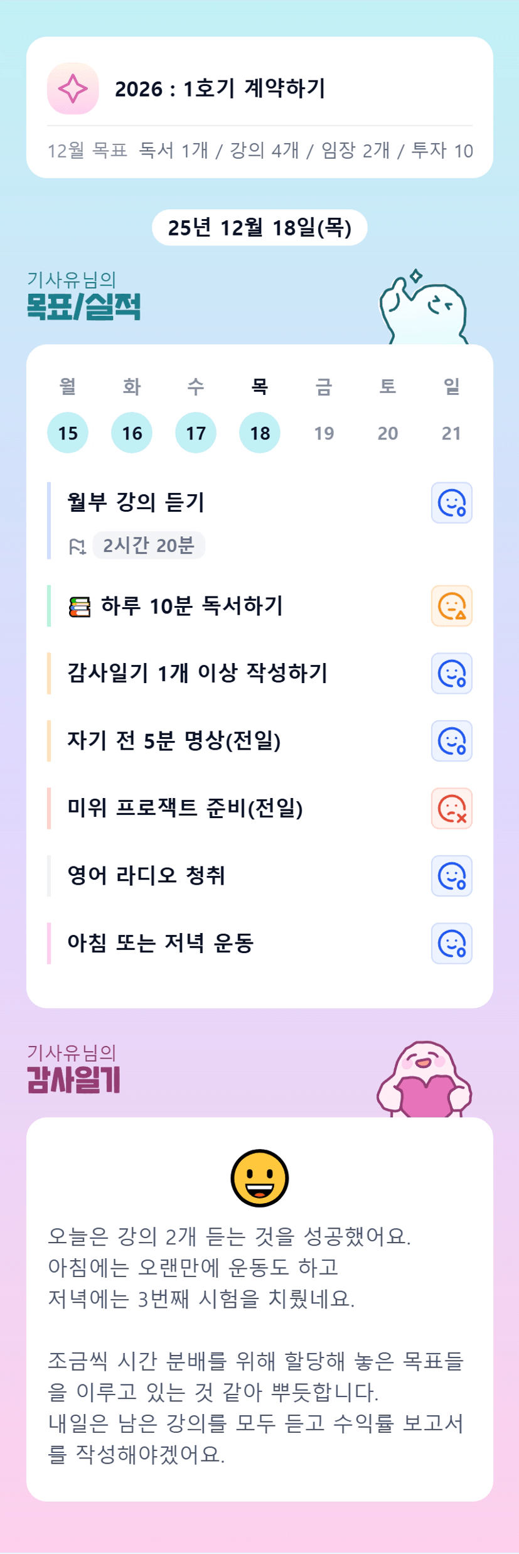
Task: Select Wednesday the 17th in the week row
Action: 196,433
